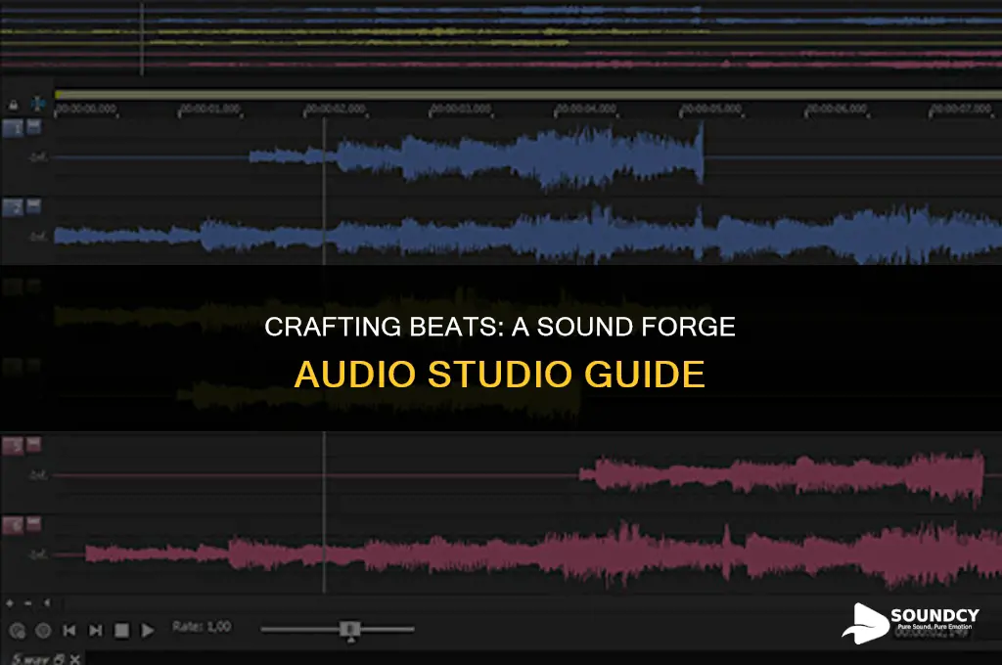Click the 00:00:00.000 ruler start marker
This screenshot has height=665, width=1002.
tap(85, 109)
